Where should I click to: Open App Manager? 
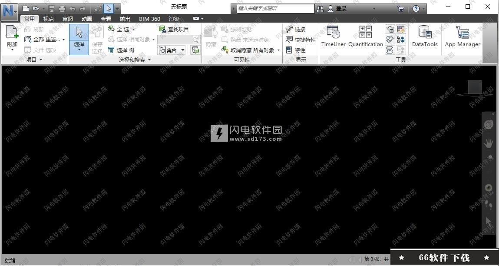tap(463, 37)
